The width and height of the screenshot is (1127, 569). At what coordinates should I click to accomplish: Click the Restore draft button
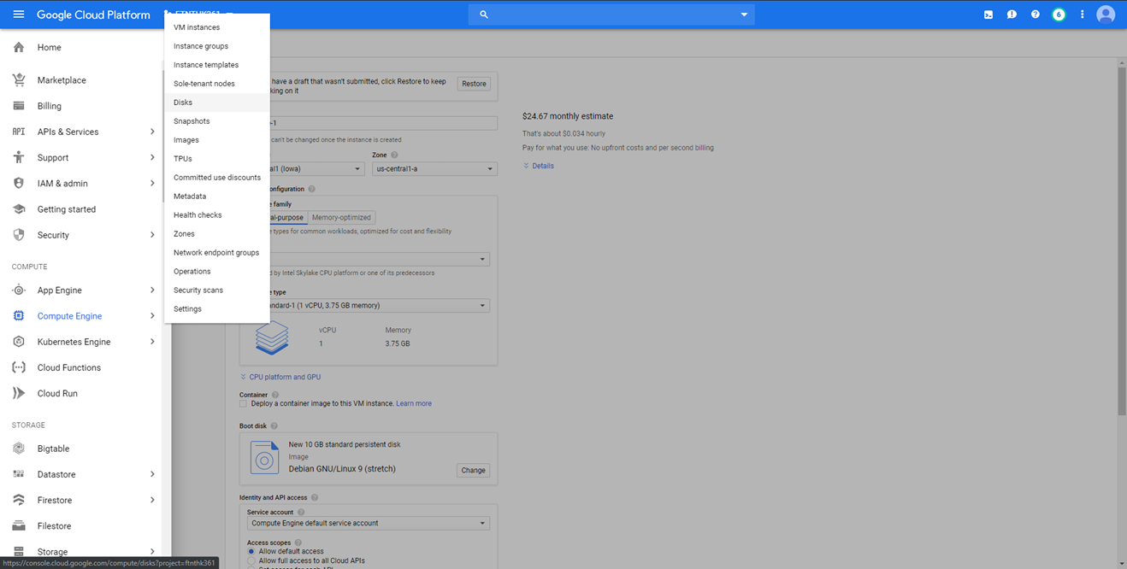pyautogui.click(x=474, y=84)
